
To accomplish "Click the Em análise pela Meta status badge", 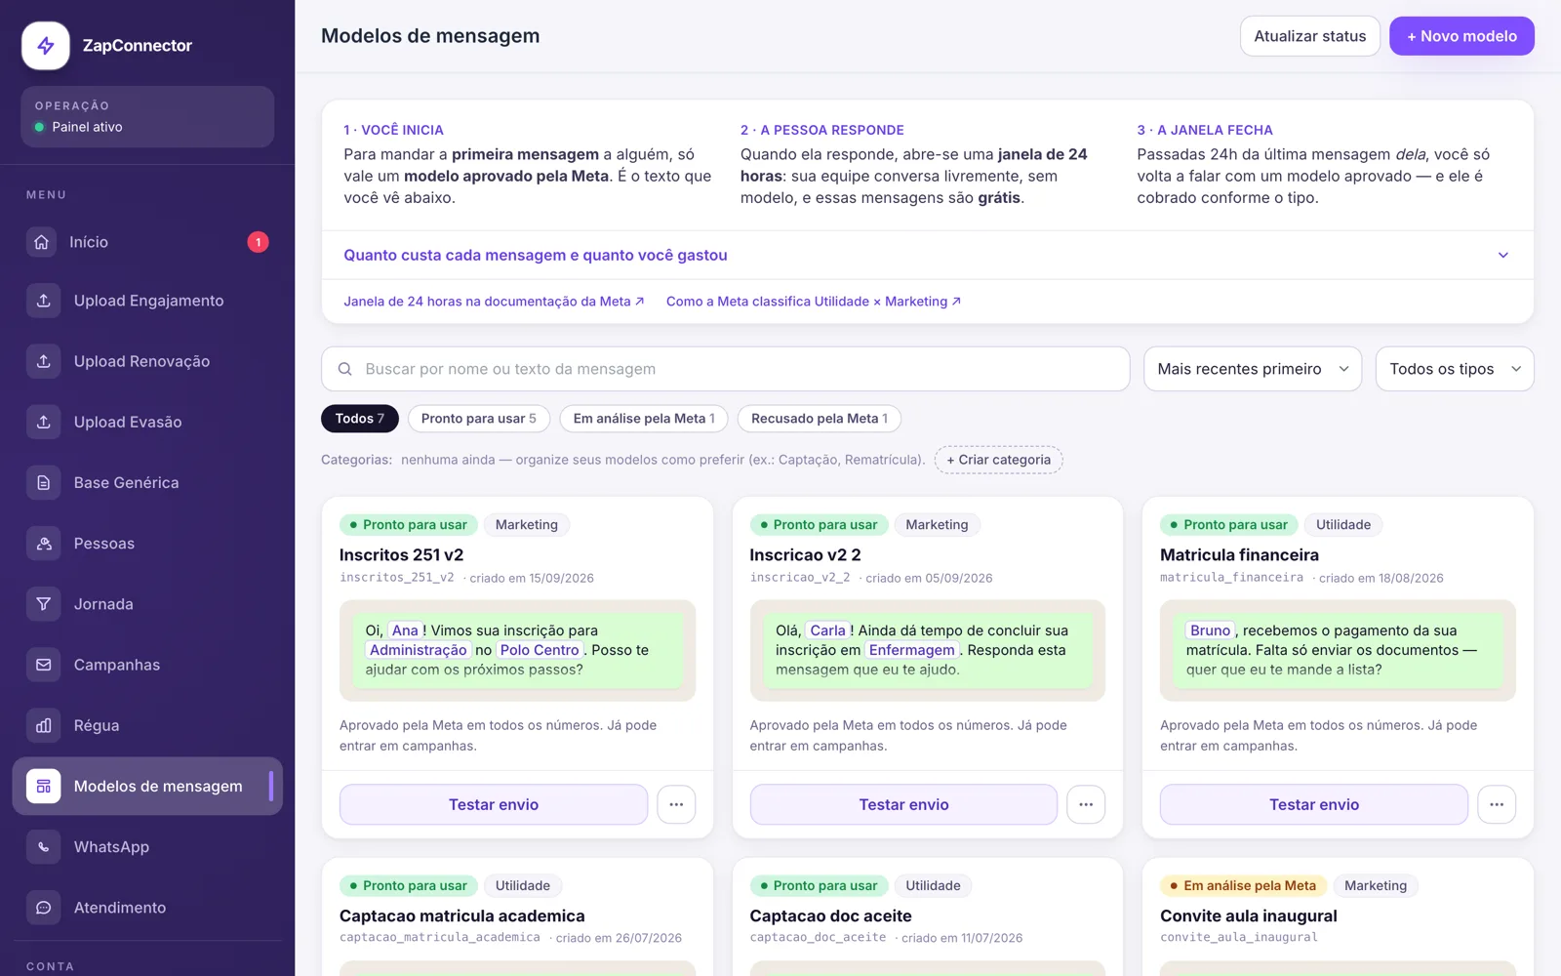I will pyautogui.click(x=1243, y=885).
